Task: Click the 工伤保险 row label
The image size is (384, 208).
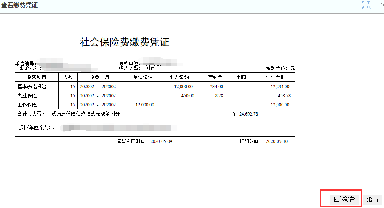Action: [27, 105]
